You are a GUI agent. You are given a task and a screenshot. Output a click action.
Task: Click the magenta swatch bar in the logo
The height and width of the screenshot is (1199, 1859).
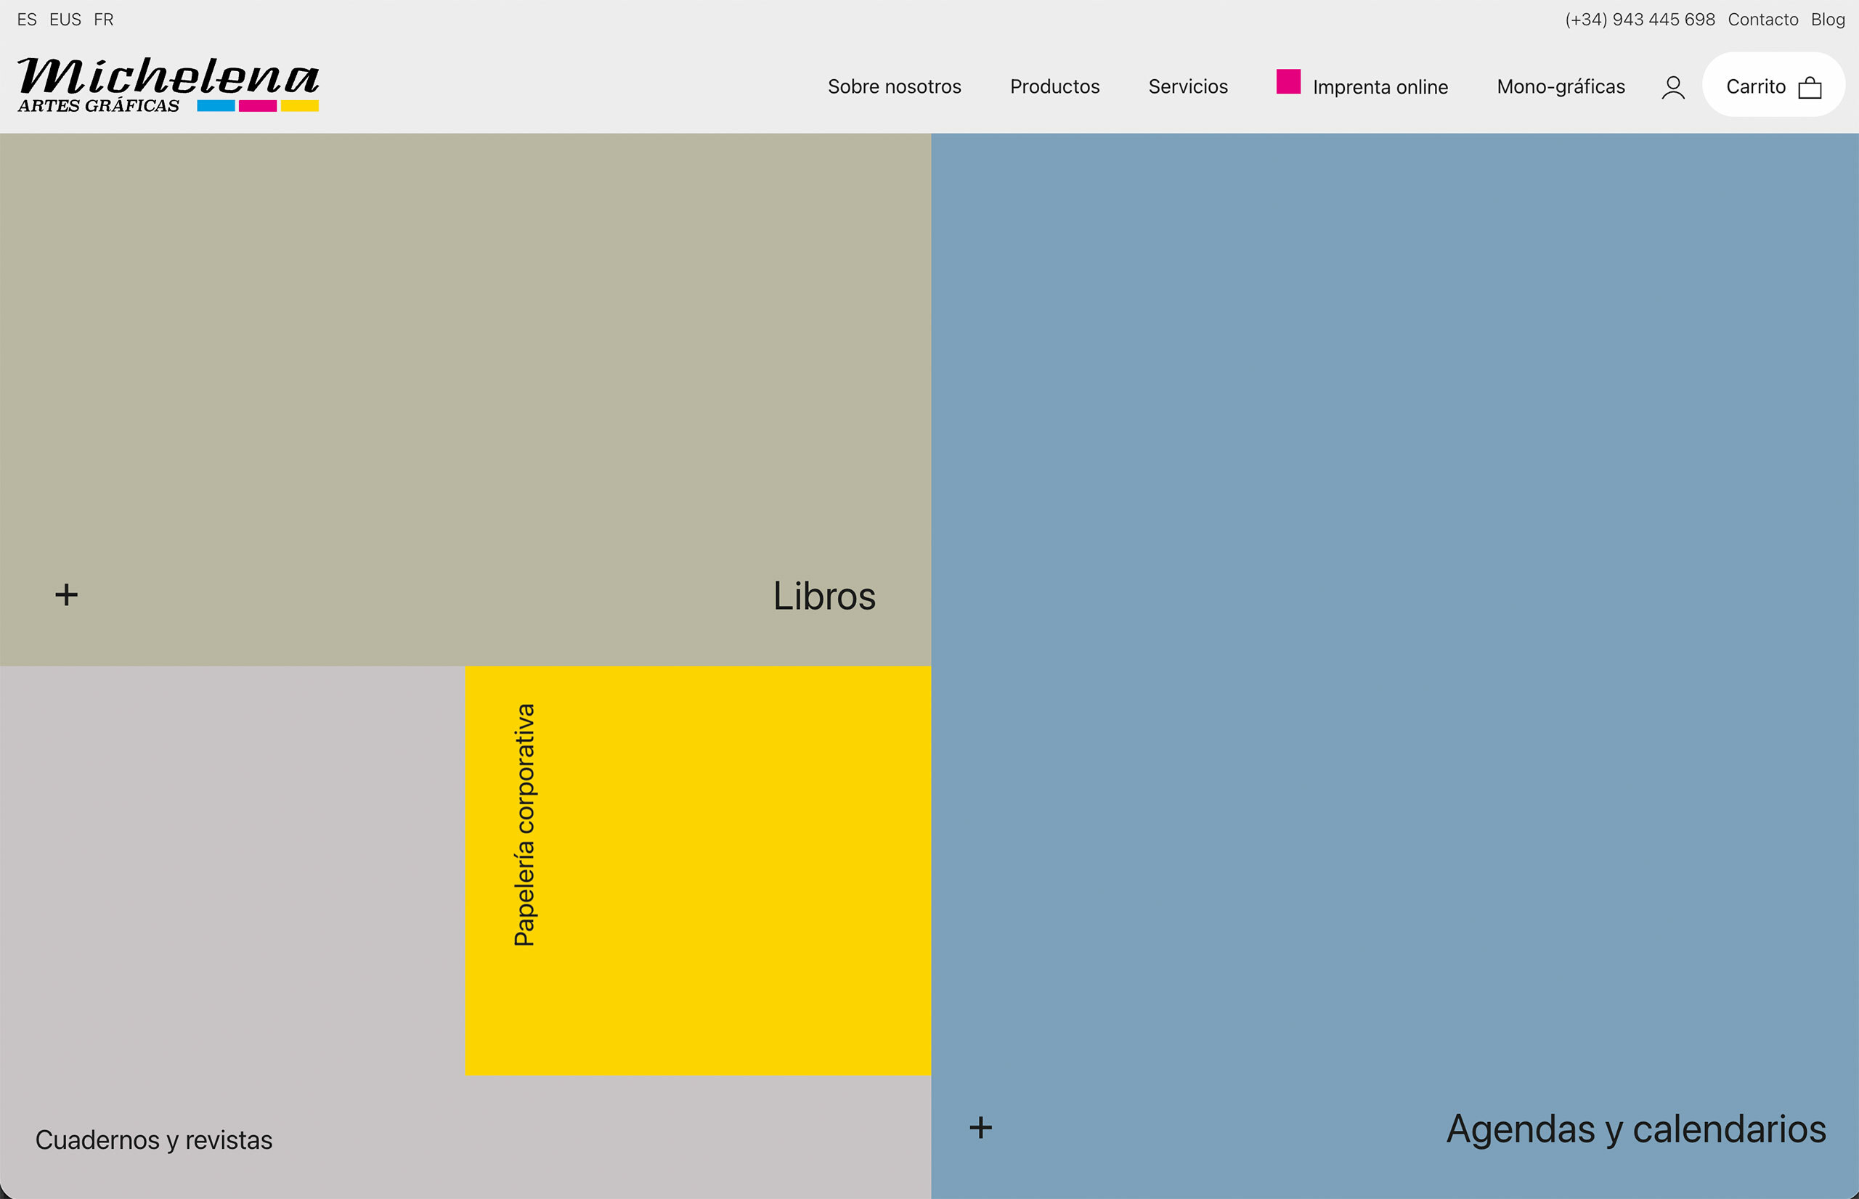pyautogui.click(x=258, y=105)
